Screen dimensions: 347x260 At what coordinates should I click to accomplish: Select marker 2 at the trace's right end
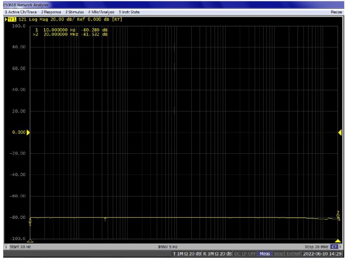click(338, 214)
